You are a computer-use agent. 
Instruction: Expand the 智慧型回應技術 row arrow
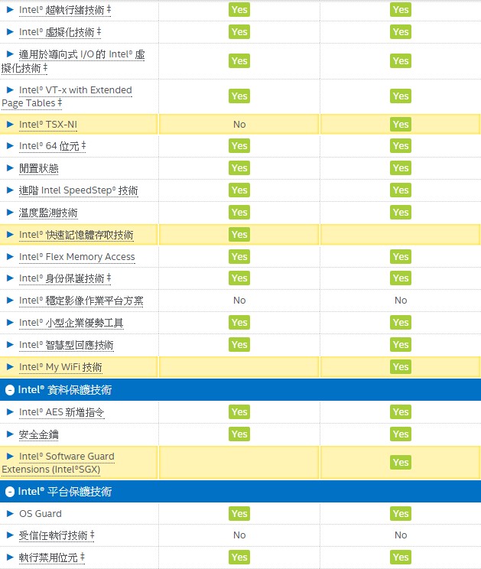(x=10, y=345)
